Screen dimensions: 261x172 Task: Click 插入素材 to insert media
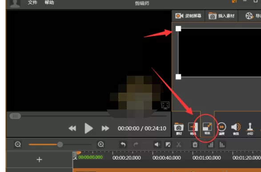(221, 16)
